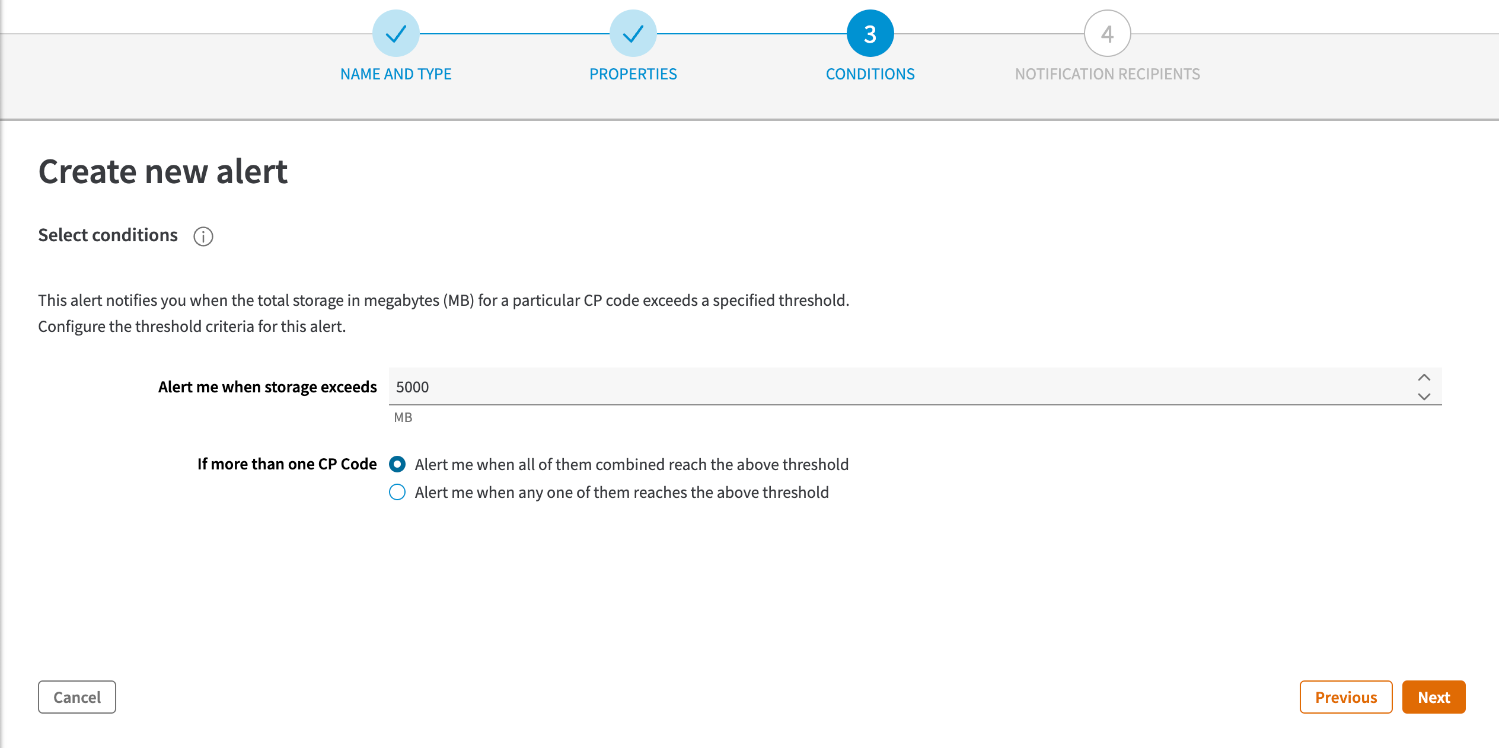Click the Select conditions info icon
The image size is (1499, 748).
pos(203,236)
